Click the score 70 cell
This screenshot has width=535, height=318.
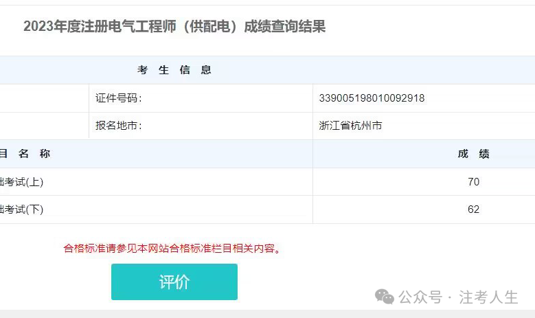click(x=424, y=182)
